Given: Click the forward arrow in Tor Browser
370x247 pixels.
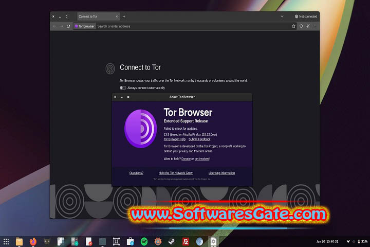Looking at the screenshot, I should [x=61, y=26].
